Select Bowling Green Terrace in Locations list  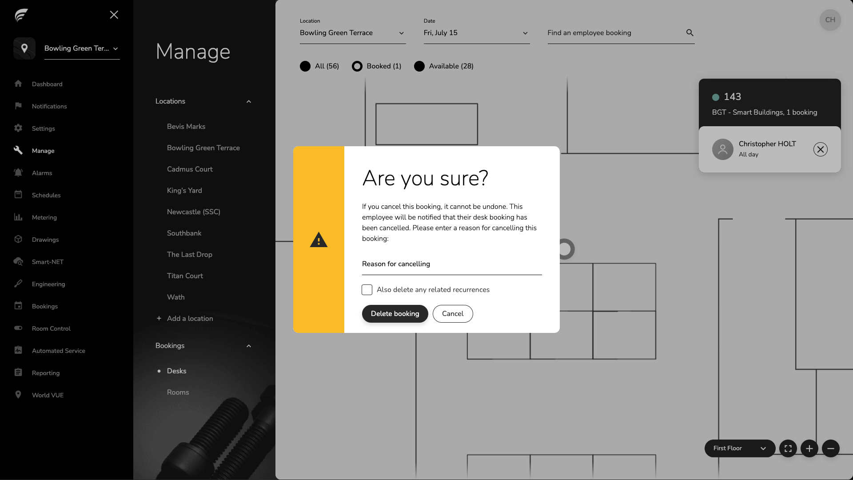[x=203, y=148]
